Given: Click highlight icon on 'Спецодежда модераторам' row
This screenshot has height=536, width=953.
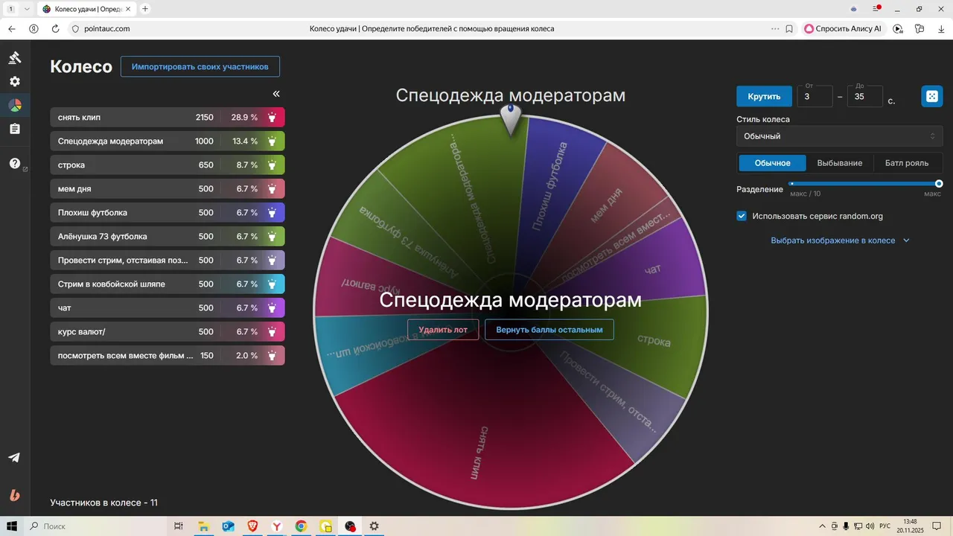Looking at the screenshot, I should tap(272, 141).
